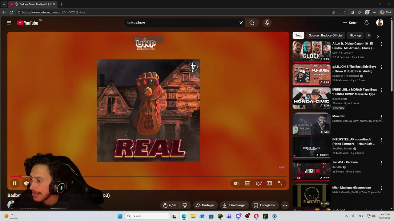Screen dimensions: 394x221
Task: Close the Badboy 7low tab
Action: [x=54, y=4]
